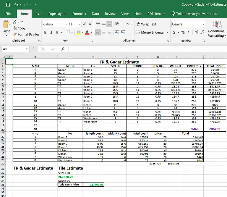Image resolution: width=227 pixels, height=197 pixels.
Task: Open the Calibri font name dropdown
Action: pyautogui.click(x=66, y=24)
